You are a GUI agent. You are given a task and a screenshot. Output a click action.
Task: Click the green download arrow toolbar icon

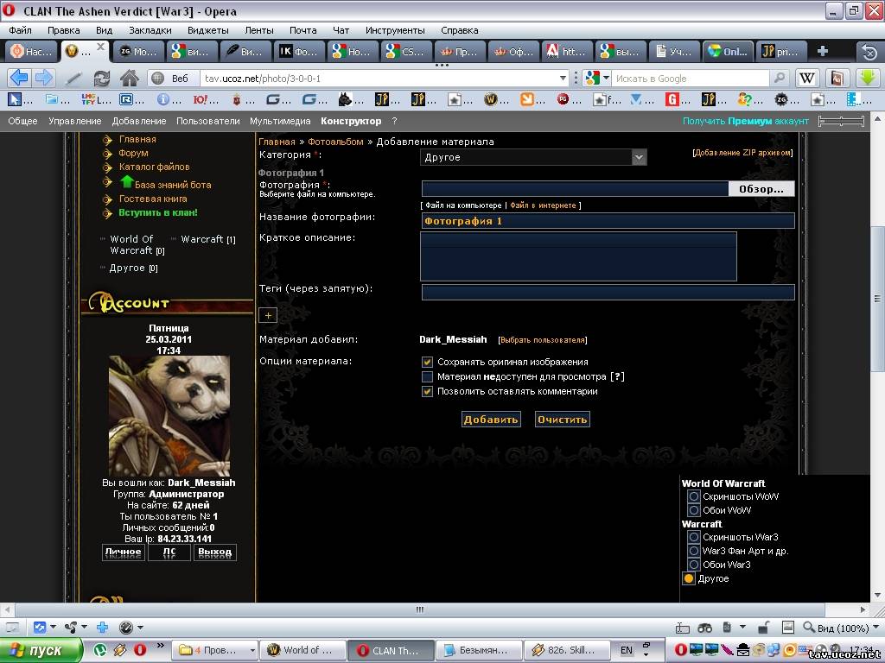click(x=867, y=78)
